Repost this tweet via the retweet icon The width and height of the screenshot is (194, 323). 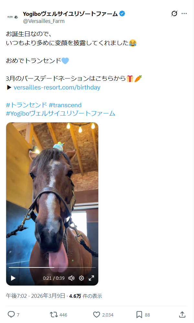click(x=54, y=315)
